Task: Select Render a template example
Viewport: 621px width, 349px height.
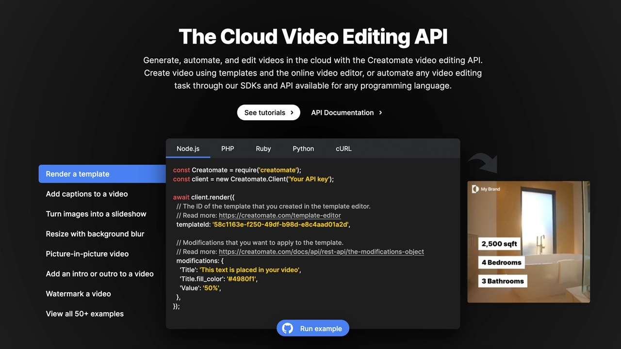Action: (x=102, y=174)
